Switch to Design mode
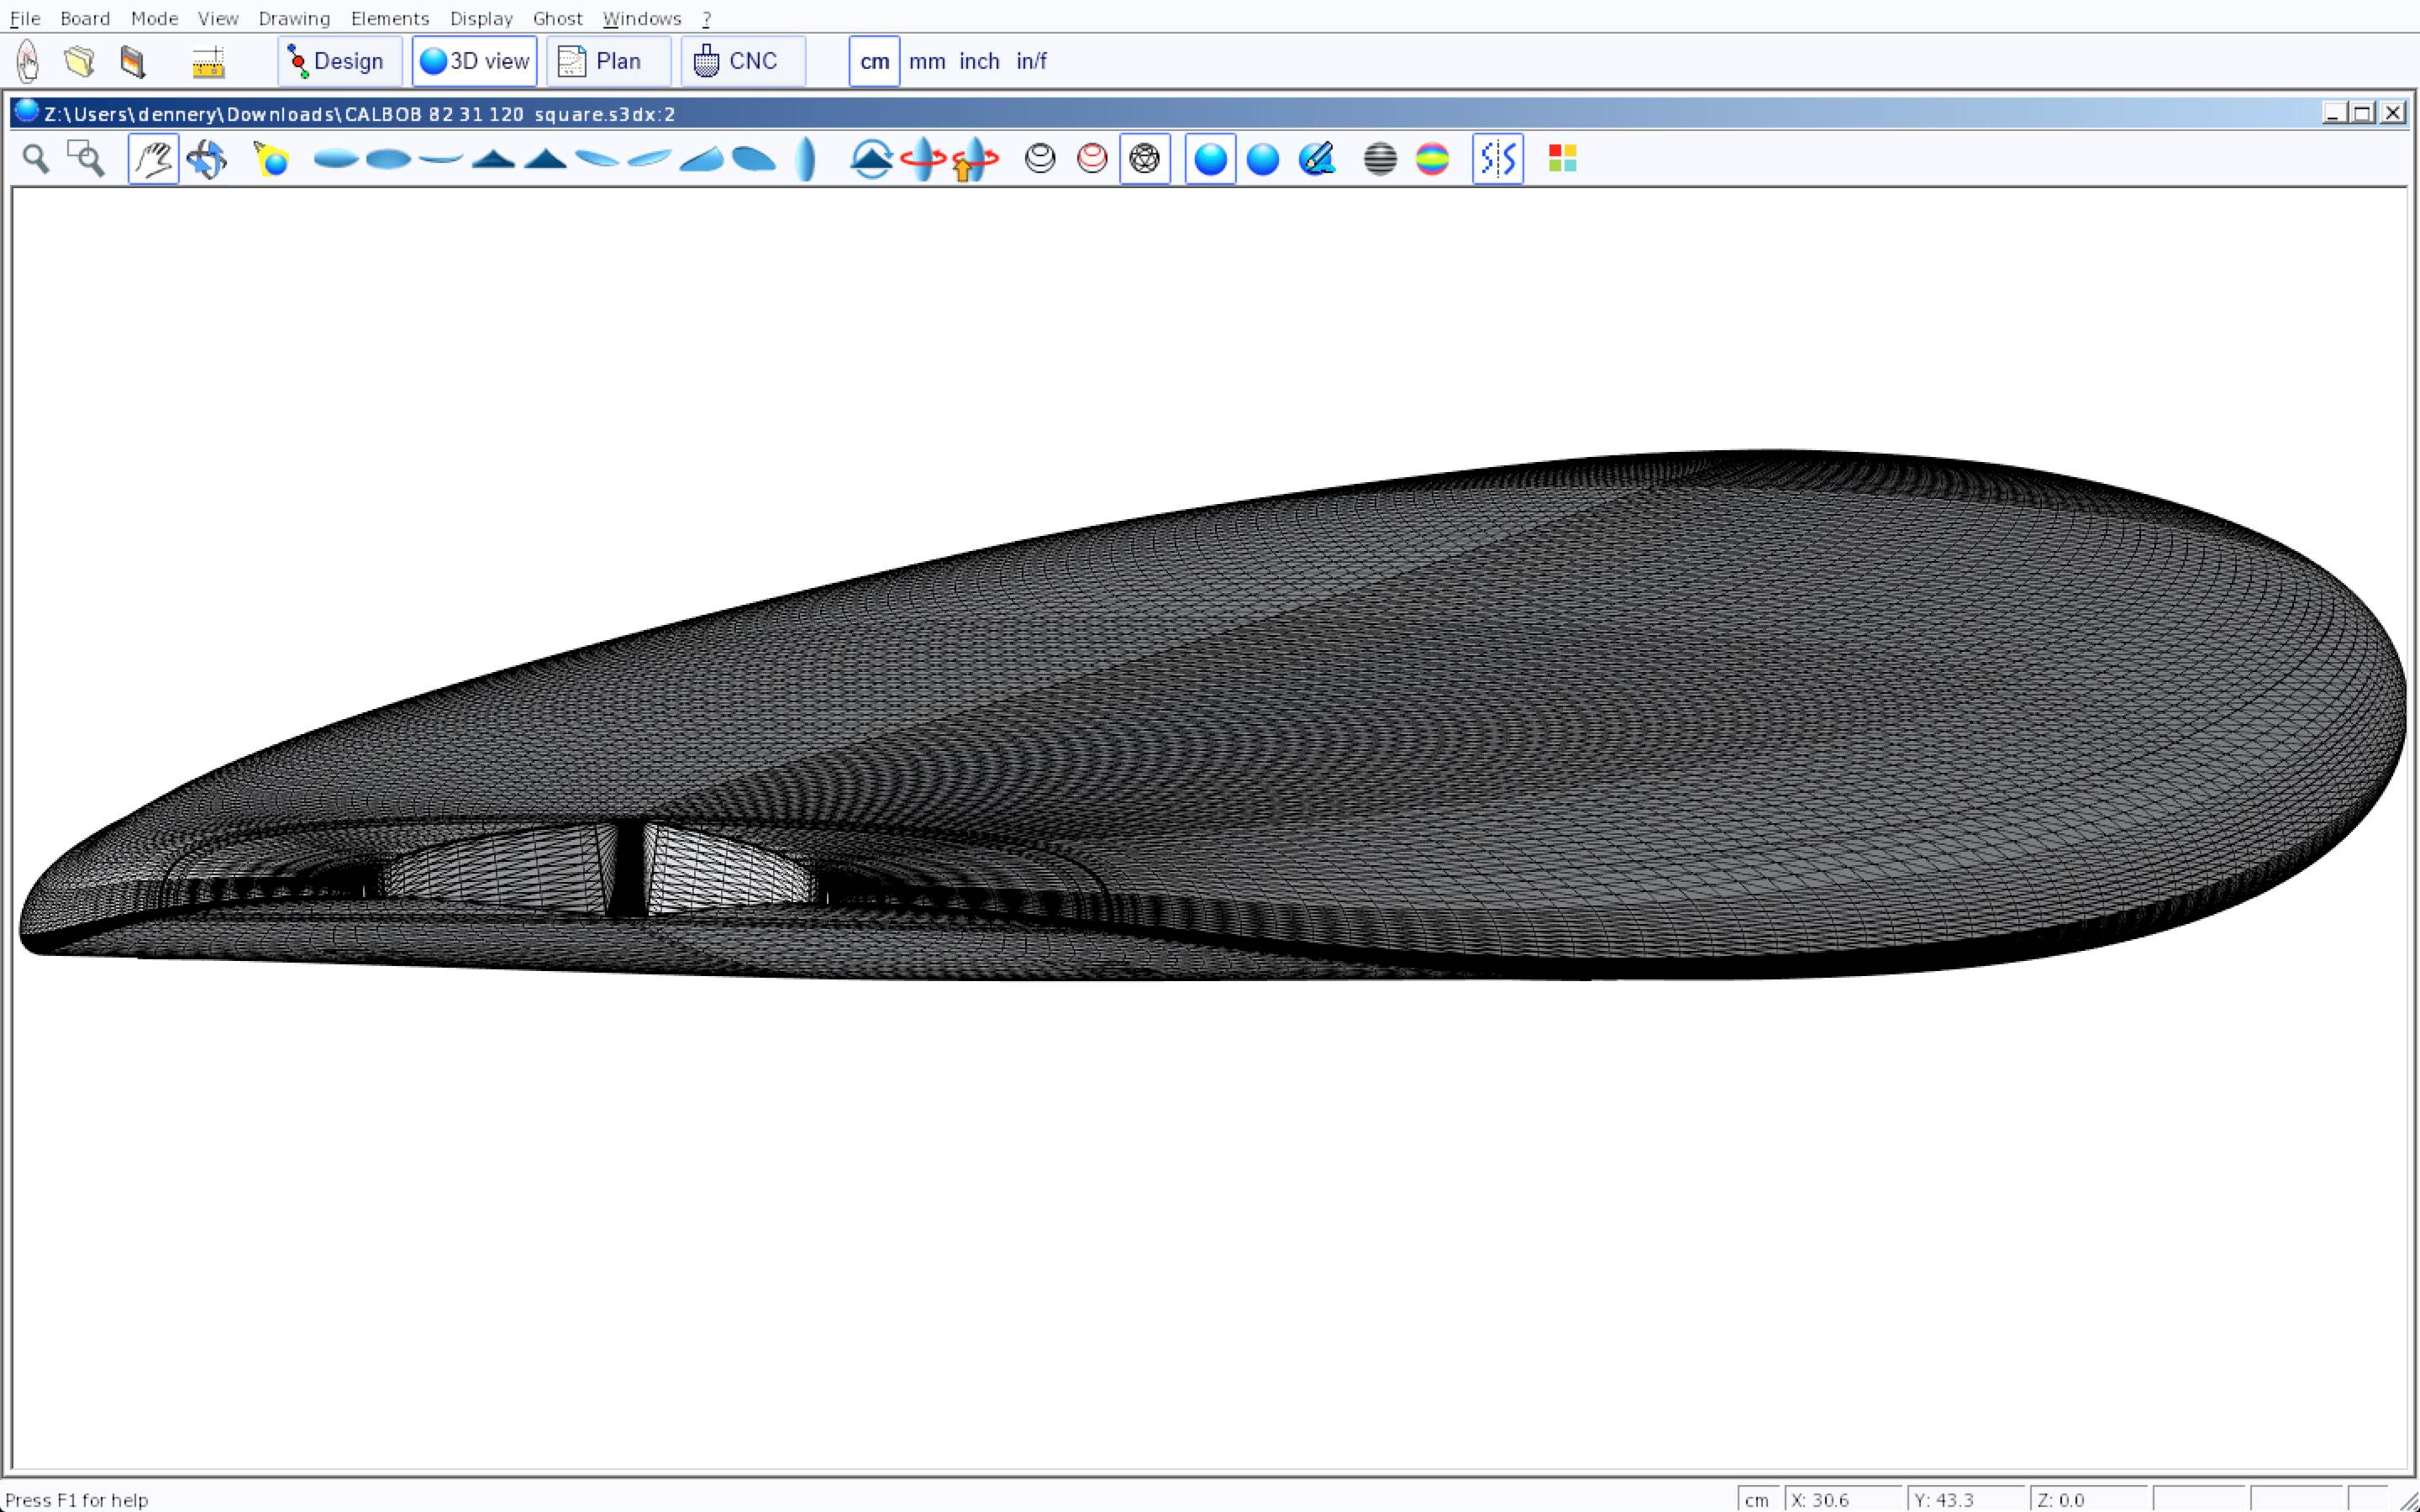 click(338, 61)
